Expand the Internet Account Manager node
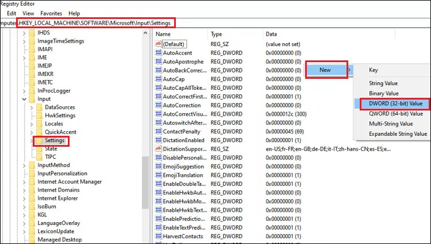The image size is (431, 244). (x=24, y=182)
